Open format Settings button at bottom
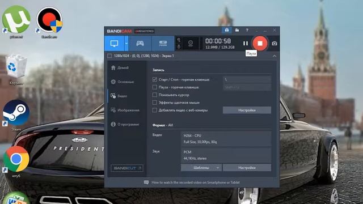Image resolution: width=363 pixels, height=204 pixels. 247,168
